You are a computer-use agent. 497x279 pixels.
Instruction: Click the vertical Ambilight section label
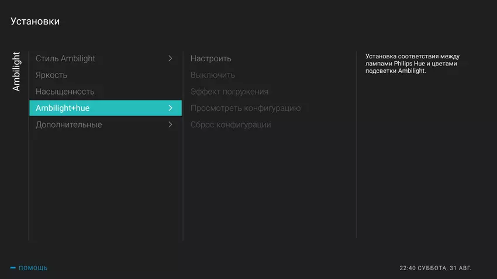[16, 71]
